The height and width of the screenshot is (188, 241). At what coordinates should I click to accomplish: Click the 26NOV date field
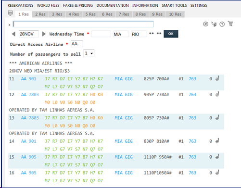(x=29, y=34)
